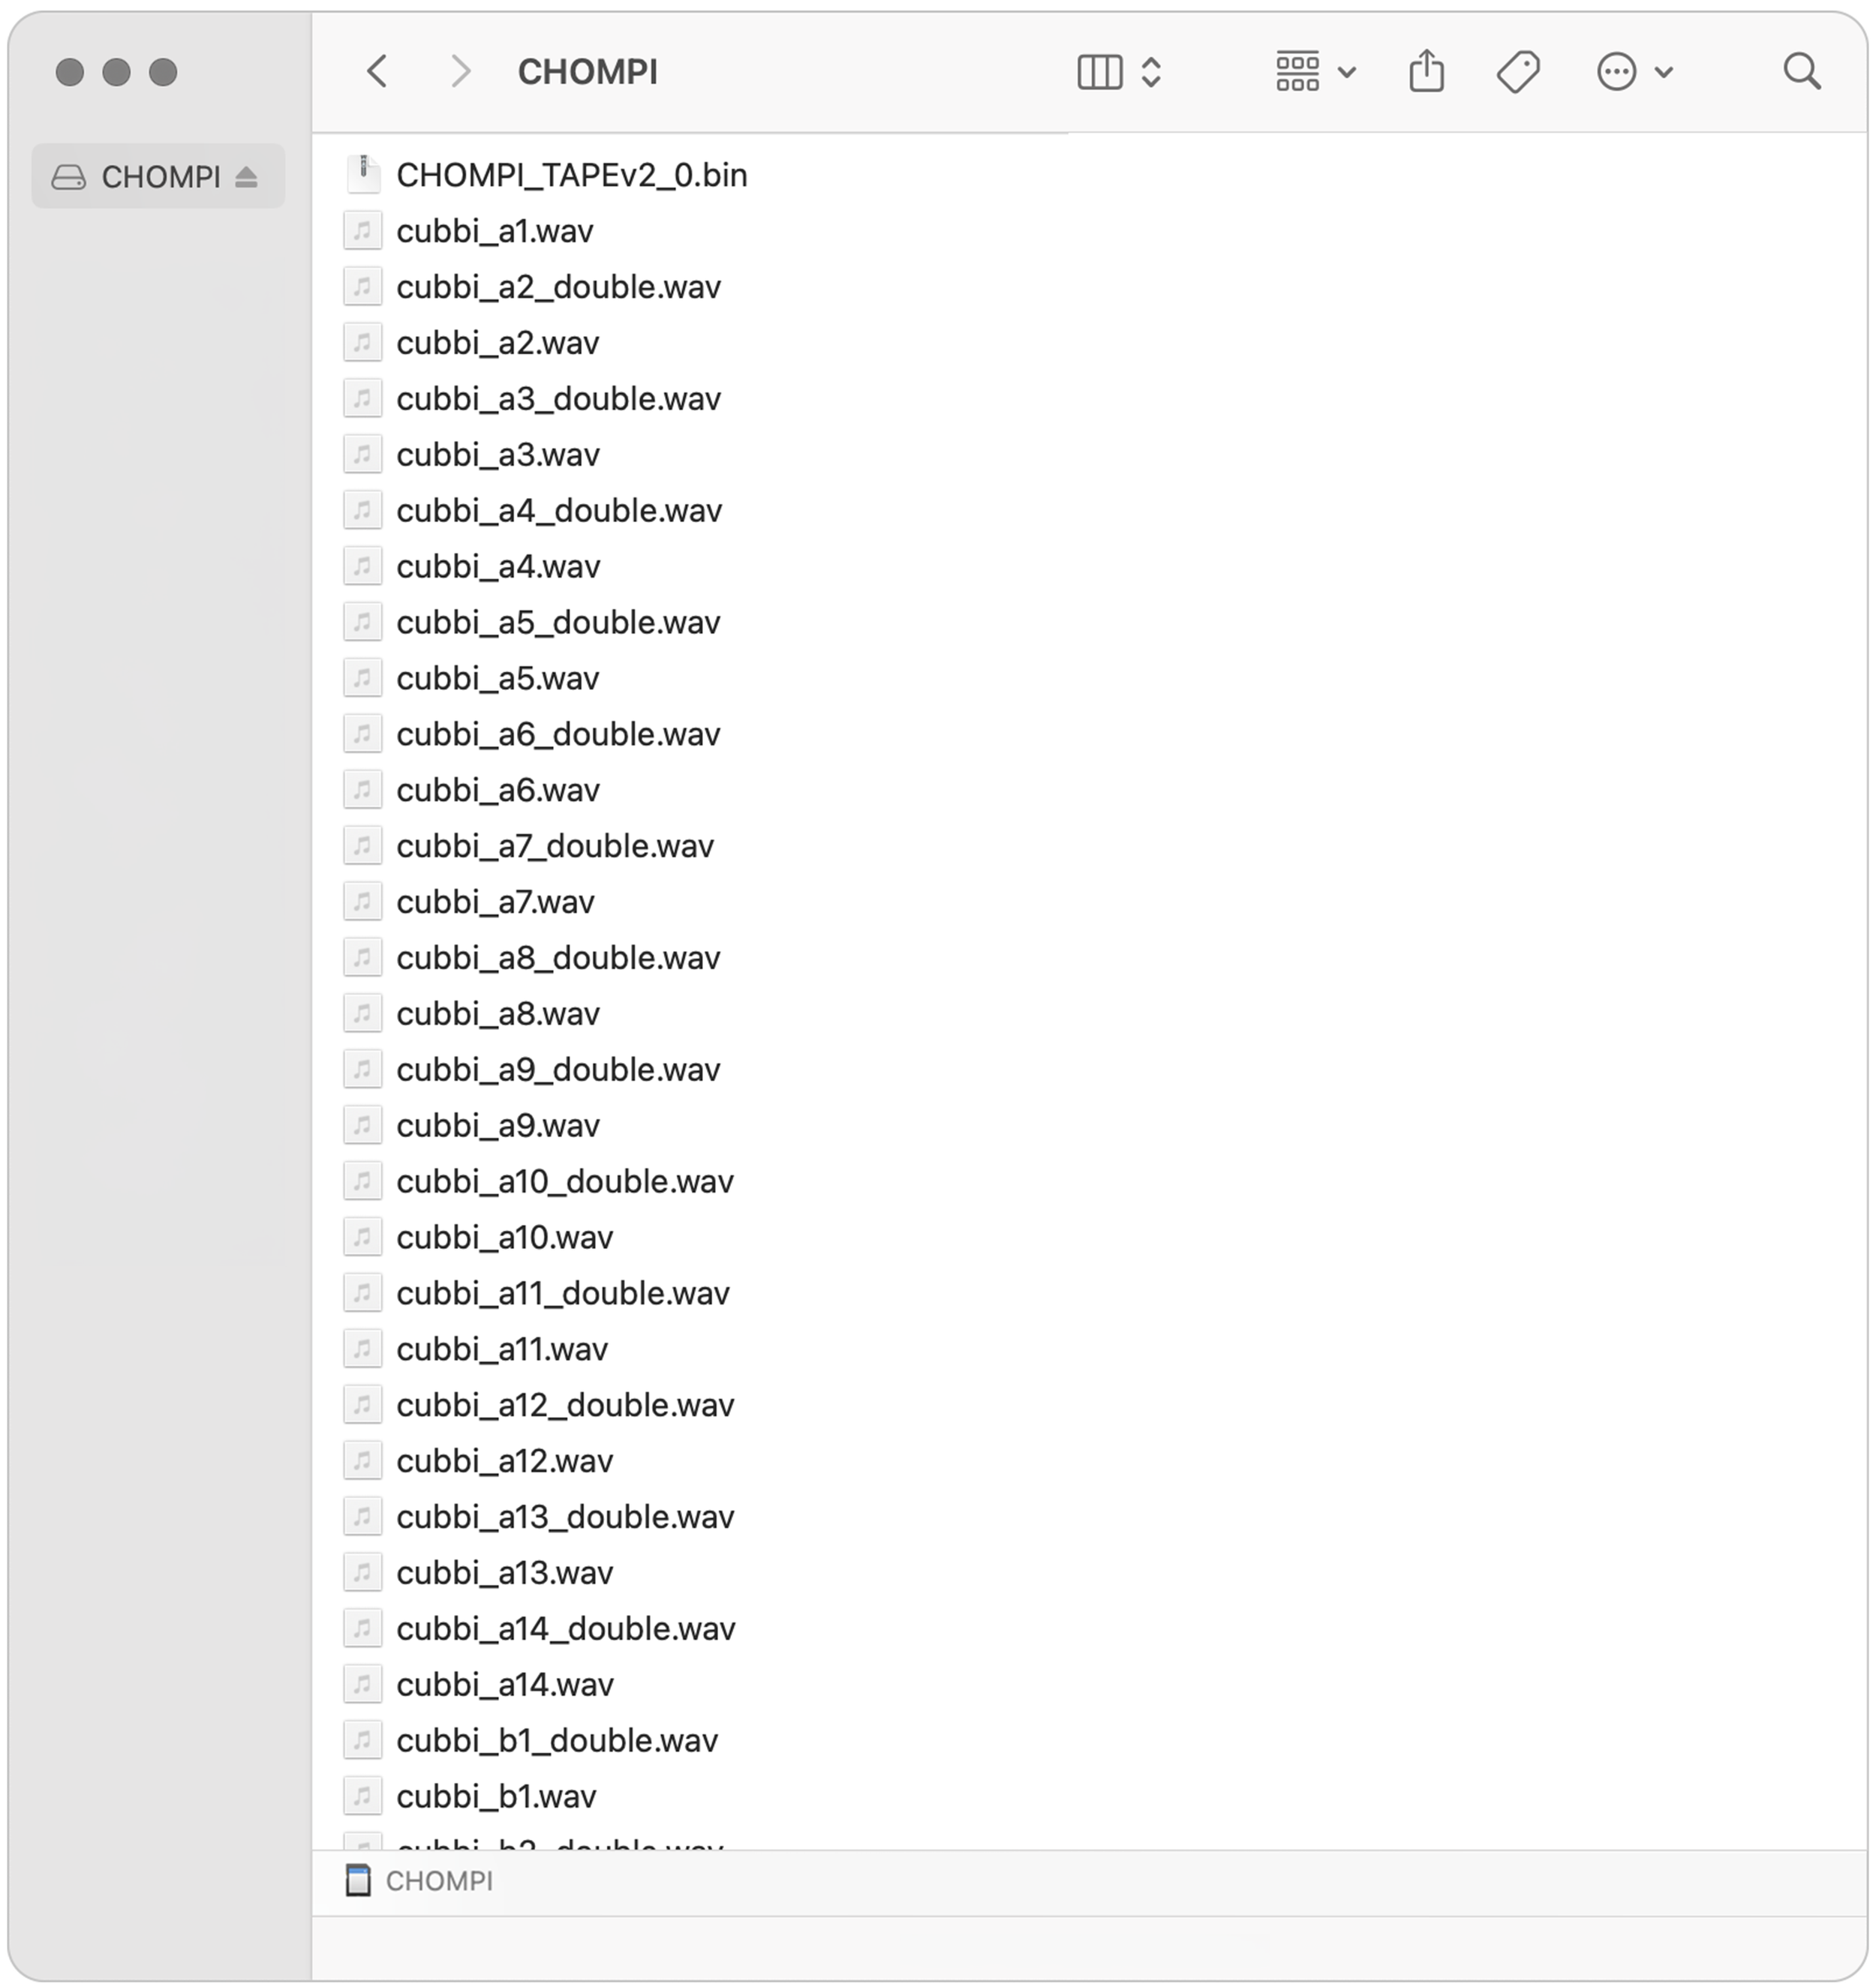1876x1987 pixels.
Task: Select the cubbi_b1.wav file
Action: pyautogui.click(x=496, y=1796)
